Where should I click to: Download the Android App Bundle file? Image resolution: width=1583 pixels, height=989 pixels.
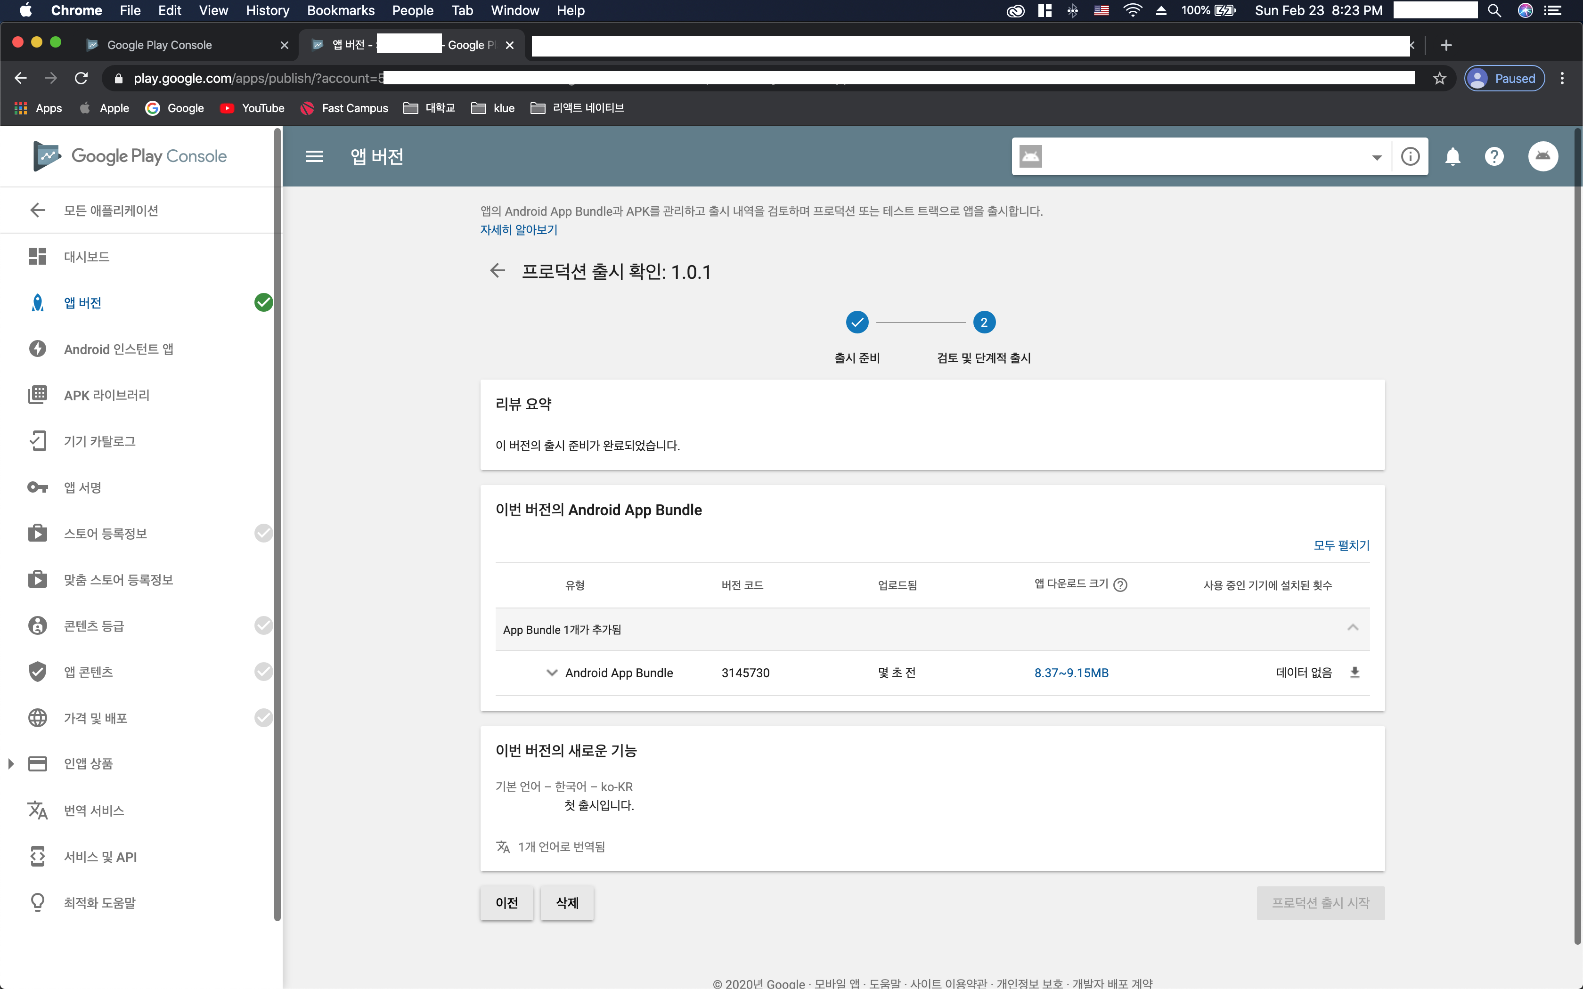pos(1355,673)
